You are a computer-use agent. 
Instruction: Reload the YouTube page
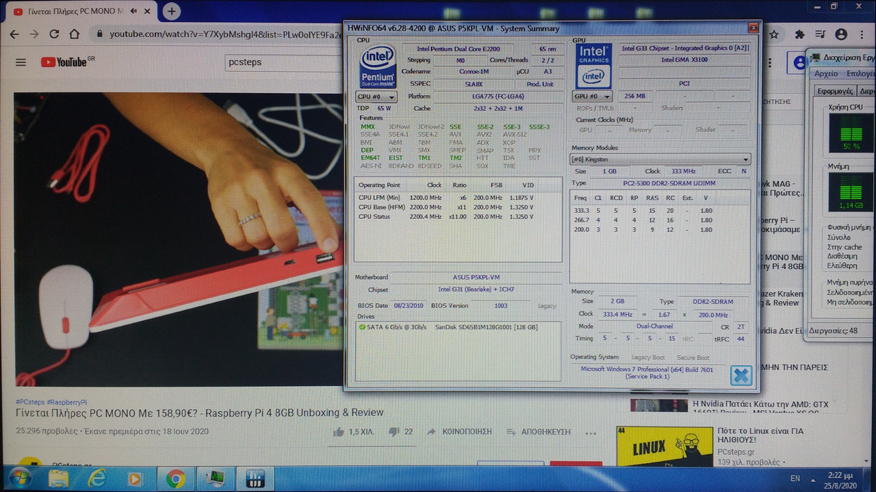tap(54, 34)
